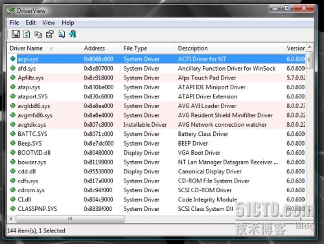The image size is (324, 244).
Task: Click the green icon beside CLASSPNP.SYS
Action: click(x=13, y=208)
